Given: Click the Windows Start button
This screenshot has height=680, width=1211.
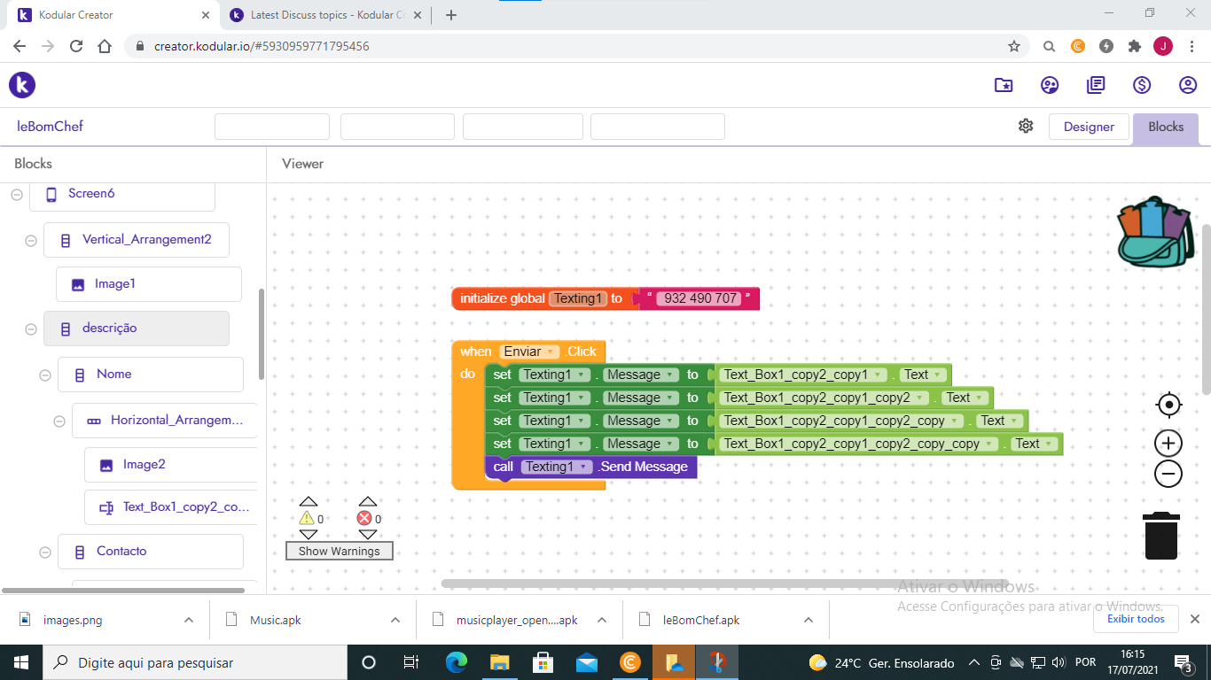Looking at the screenshot, I should [x=20, y=662].
